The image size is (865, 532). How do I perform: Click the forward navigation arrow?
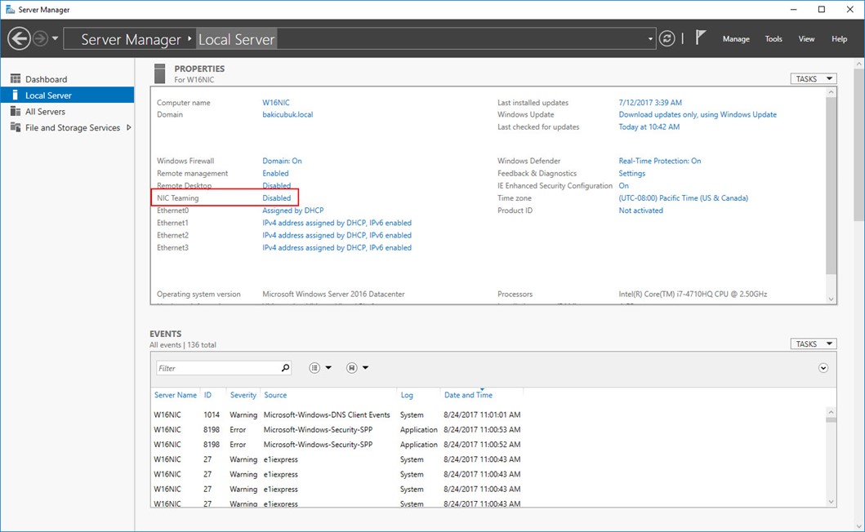click(40, 38)
